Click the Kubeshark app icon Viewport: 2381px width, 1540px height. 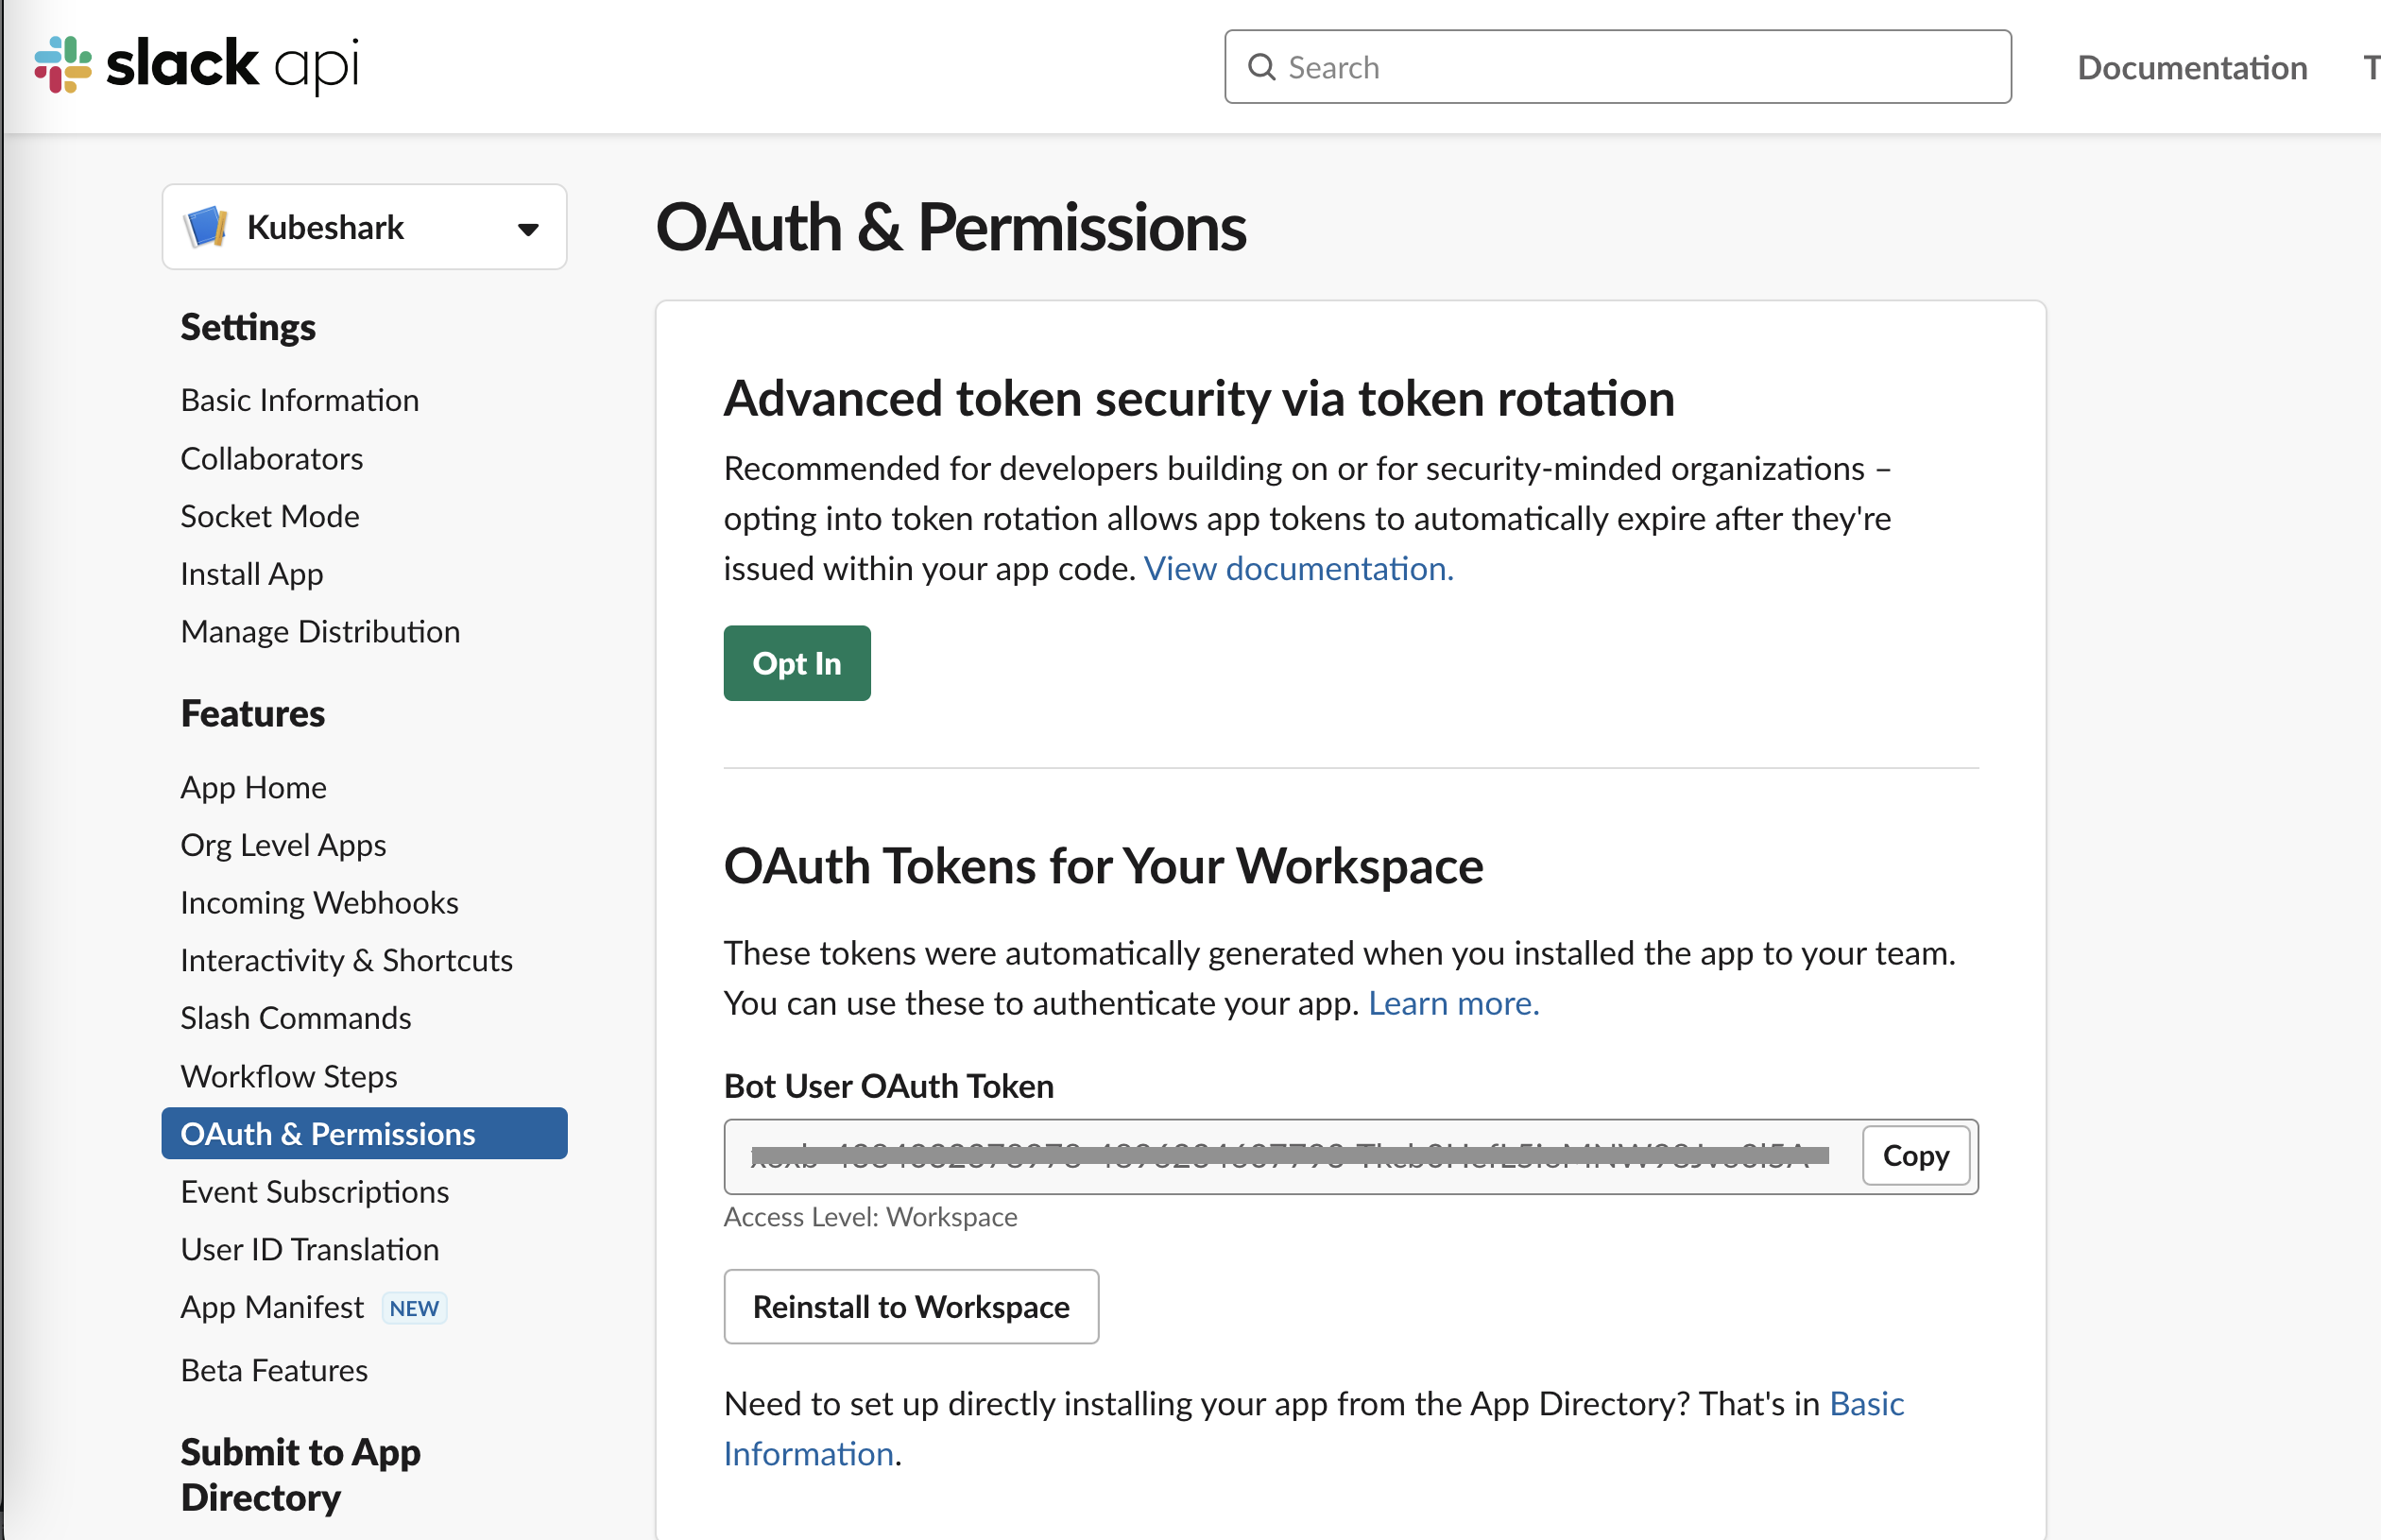click(x=205, y=227)
